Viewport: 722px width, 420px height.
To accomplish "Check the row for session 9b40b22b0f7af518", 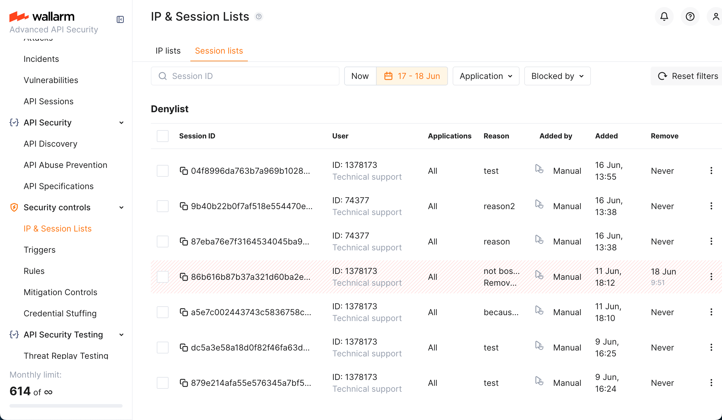I will click(x=162, y=206).
